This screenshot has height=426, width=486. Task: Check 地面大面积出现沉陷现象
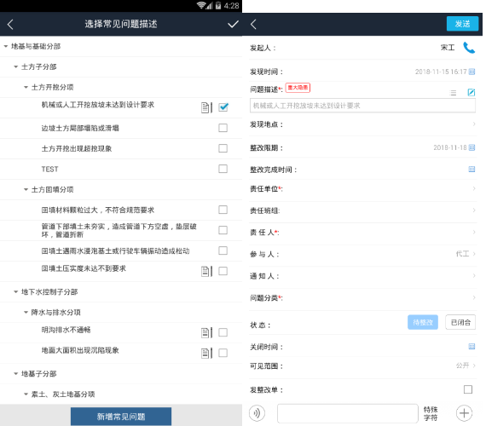click(223, 353)
